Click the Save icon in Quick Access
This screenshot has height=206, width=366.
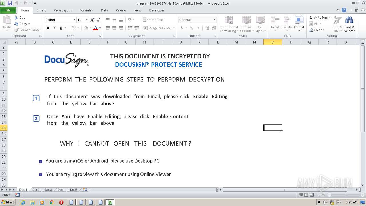point(10,3)
